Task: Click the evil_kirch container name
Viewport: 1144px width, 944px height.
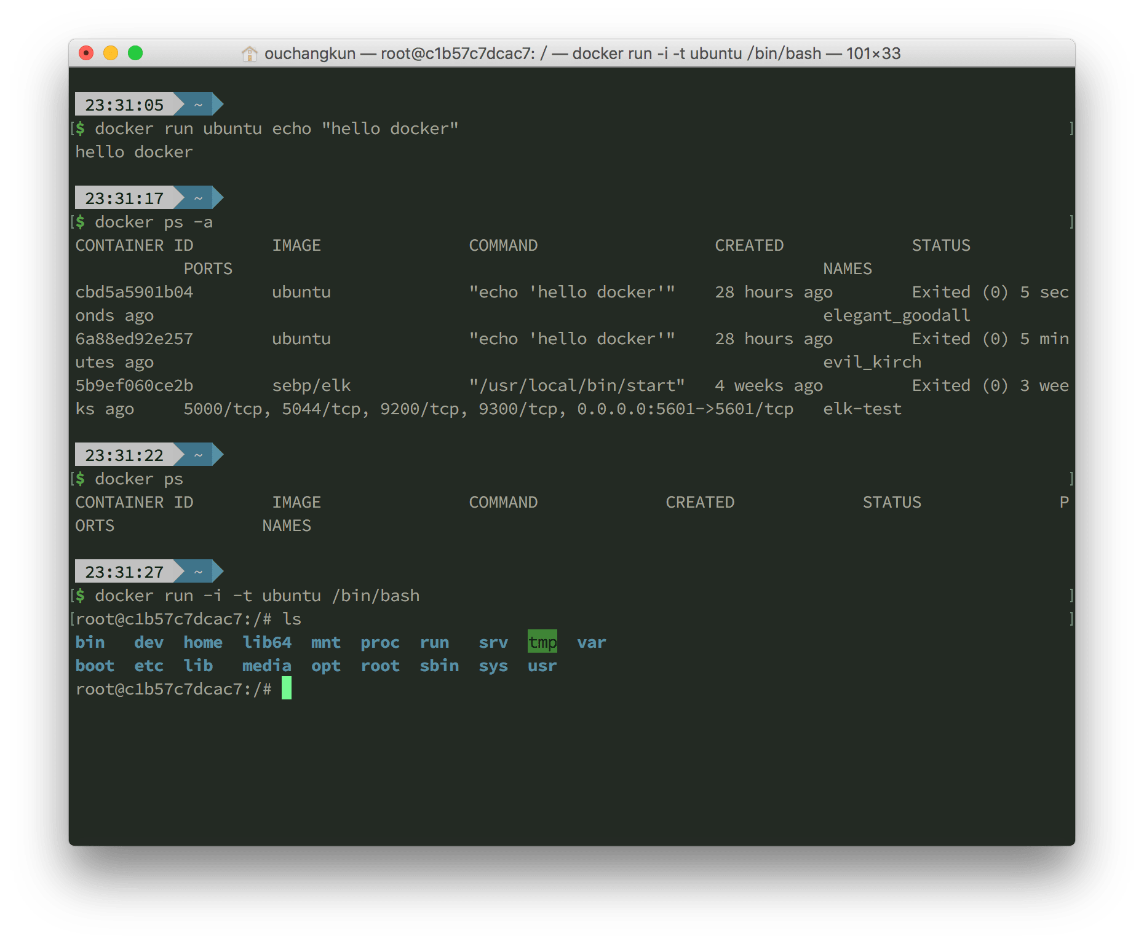Action: click(872, 362)
